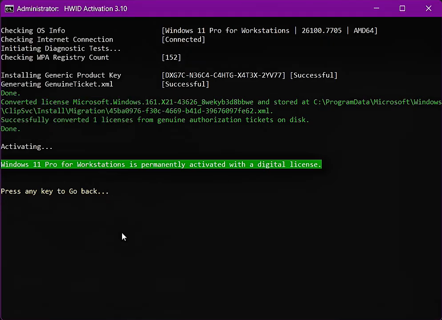Click the '\ClipSvc\Install\Migration\...xml.' path line
The image size is (442, 320).
137,111
